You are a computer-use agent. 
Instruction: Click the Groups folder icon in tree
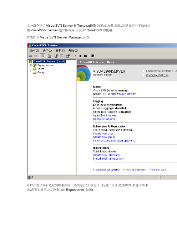[35, 72]
